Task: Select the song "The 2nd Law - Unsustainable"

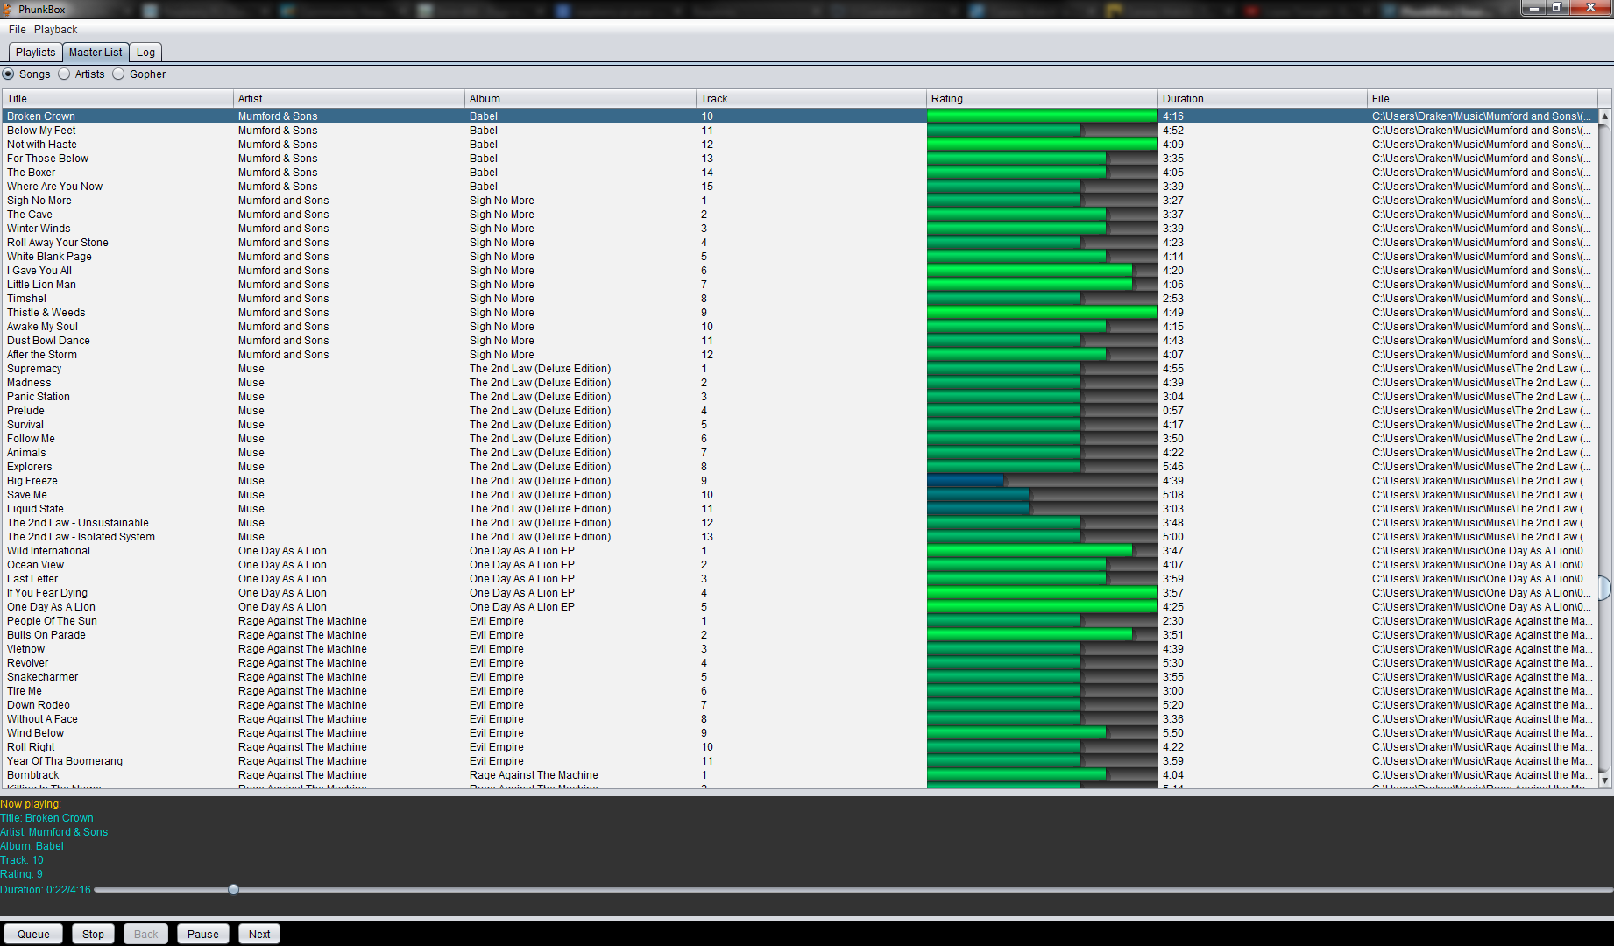Action: 78,523
